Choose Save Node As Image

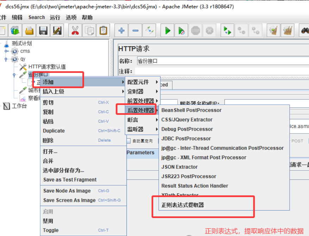pyautogui.click(x=83, y=191)
